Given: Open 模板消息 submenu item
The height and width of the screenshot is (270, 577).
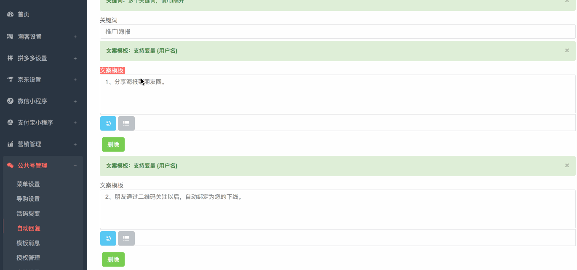Looking at the screenshot, I should click(28, 243).
